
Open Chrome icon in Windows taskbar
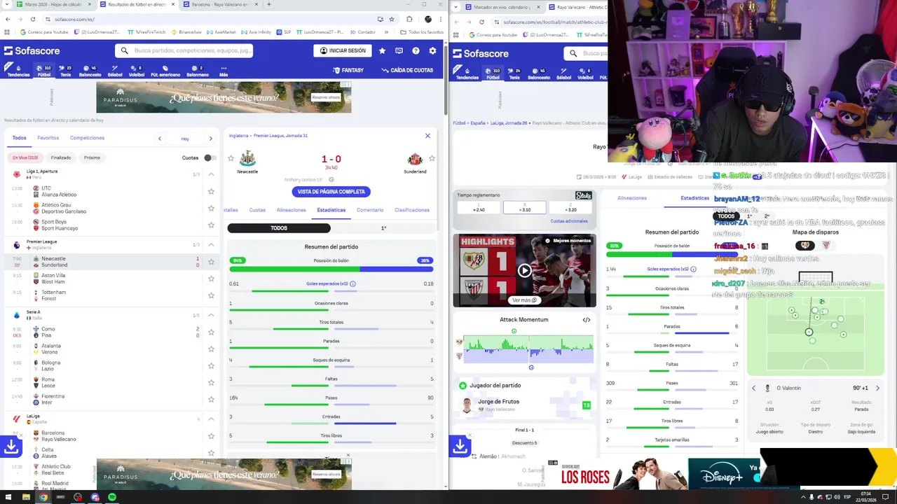[x=43, y=497]
